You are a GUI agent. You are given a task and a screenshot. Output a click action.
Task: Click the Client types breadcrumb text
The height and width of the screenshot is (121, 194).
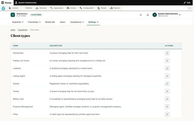click(x=34, y=30)
